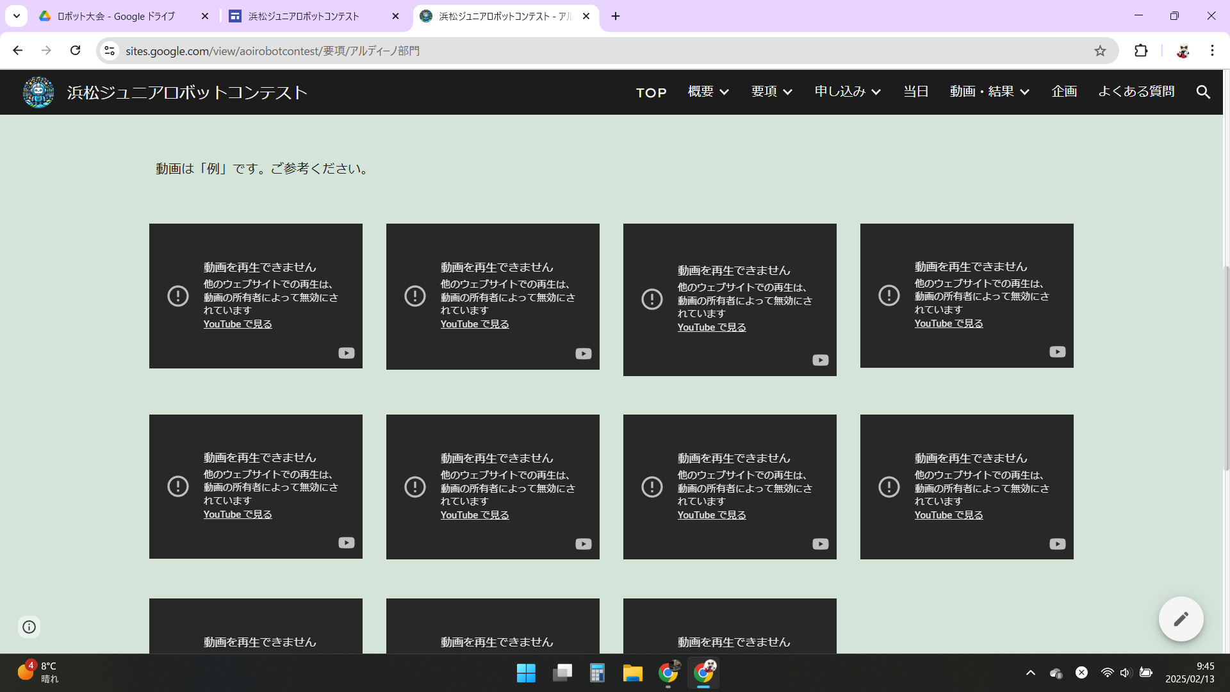The image size is (1230, 692).
Task: Open Chrome three-dot menu
Action: (x=1212, y=51)
